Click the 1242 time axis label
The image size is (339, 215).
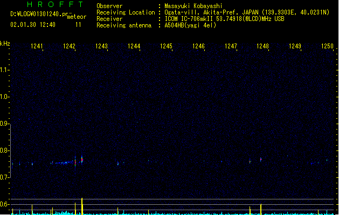click(69, 46)
